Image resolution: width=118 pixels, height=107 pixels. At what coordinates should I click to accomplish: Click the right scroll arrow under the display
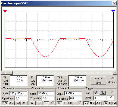pos(115,73)
